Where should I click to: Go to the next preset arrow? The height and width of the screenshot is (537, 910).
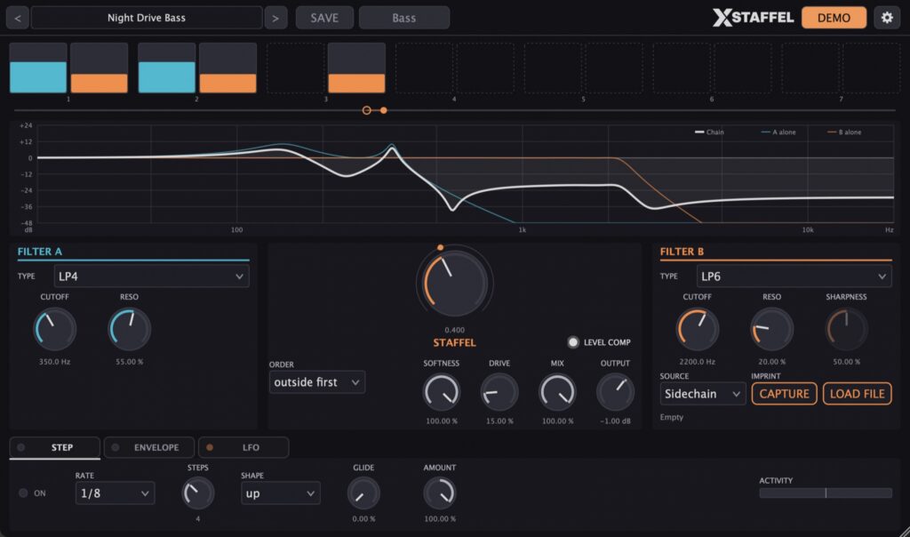pyautogui.click(x=275, y=18)
